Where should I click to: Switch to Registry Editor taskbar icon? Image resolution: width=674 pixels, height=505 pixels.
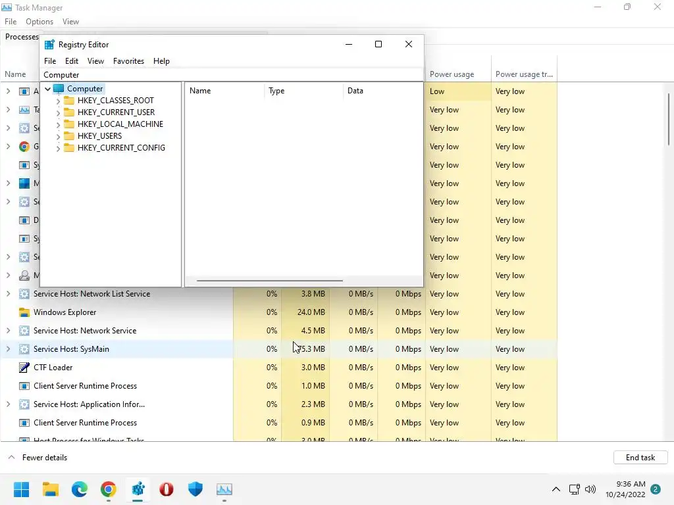(x=138, y=489)
